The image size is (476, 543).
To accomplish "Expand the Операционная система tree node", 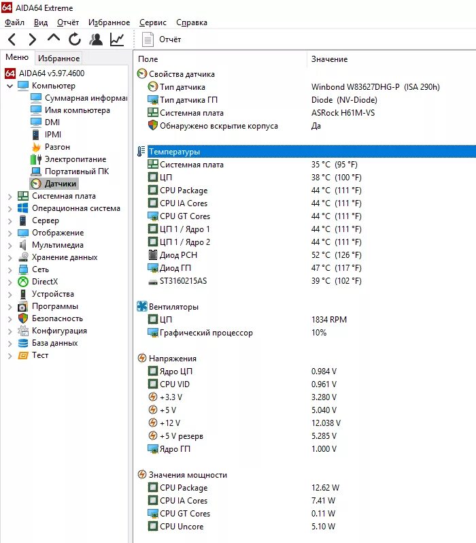I will point(10,208).
